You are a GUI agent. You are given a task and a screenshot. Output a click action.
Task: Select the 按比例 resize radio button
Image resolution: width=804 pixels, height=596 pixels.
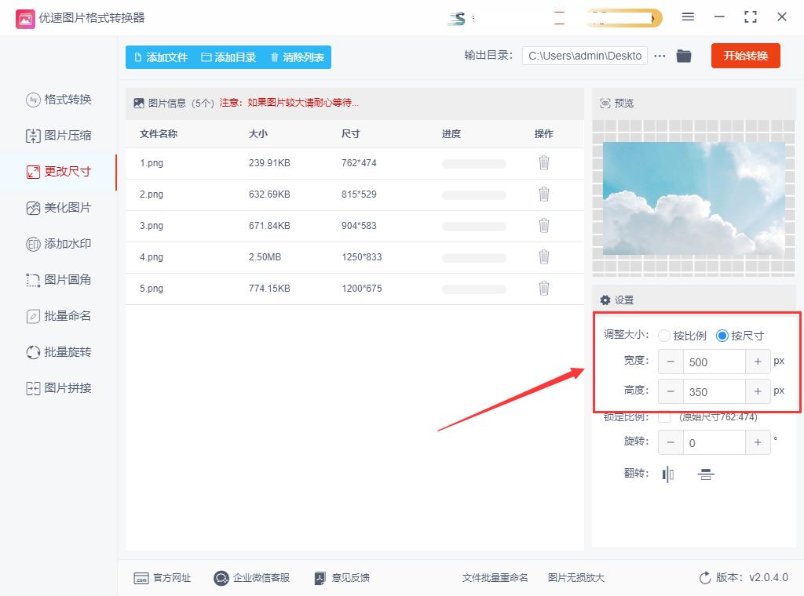pos(664,335)
